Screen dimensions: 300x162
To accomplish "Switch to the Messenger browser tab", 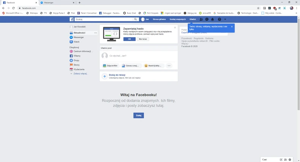I will 57,3.
